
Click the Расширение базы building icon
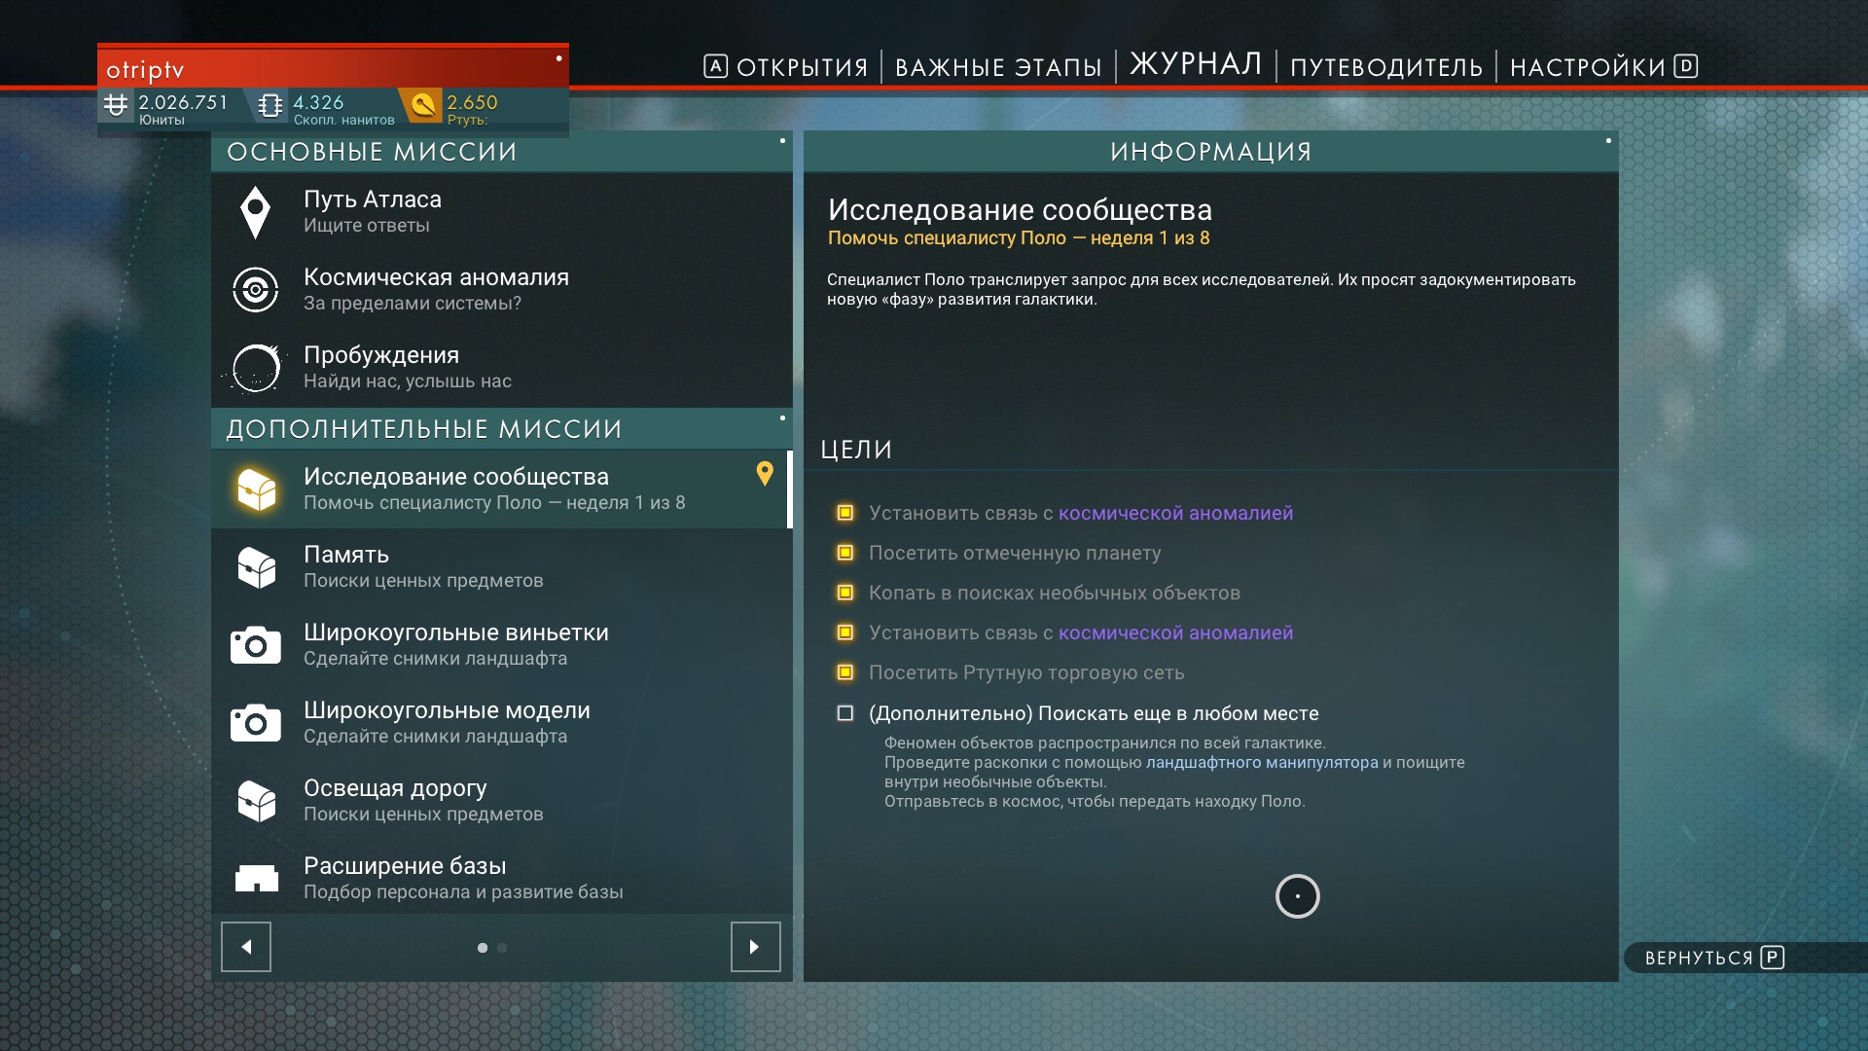point(257,879)
